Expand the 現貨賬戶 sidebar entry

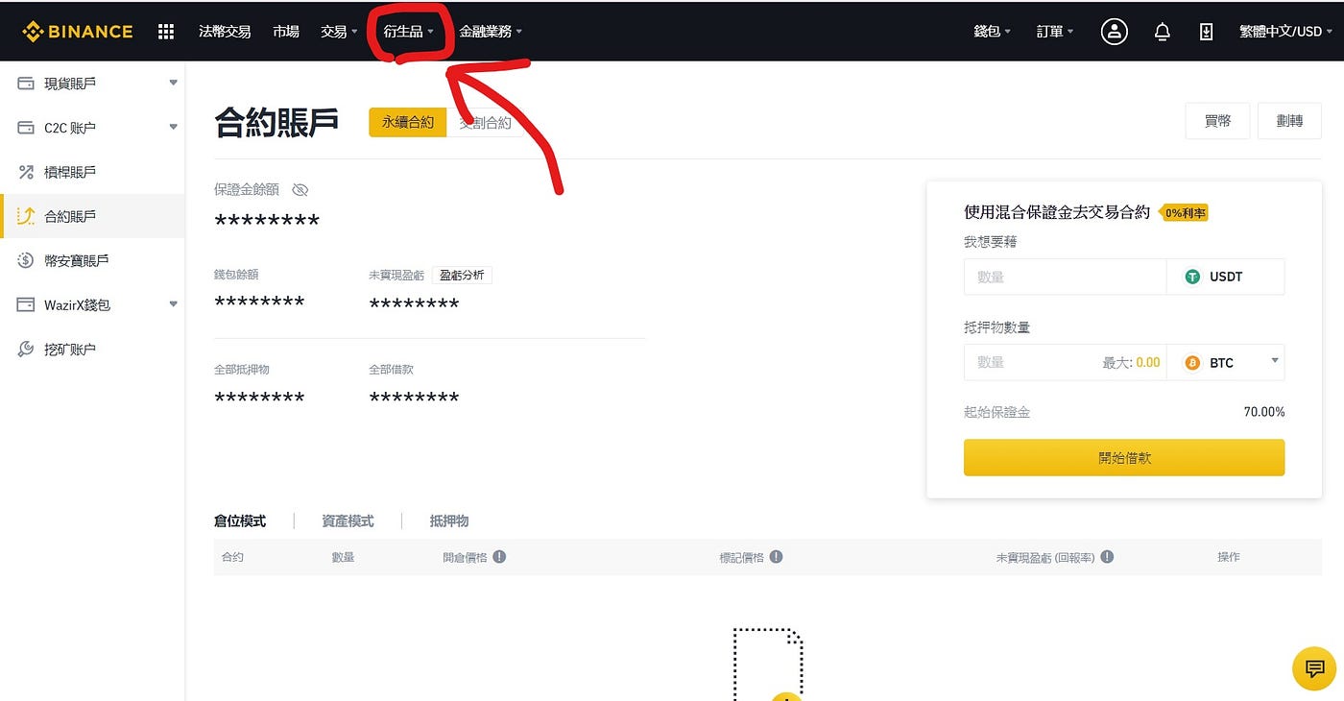(x=173, y=83)
